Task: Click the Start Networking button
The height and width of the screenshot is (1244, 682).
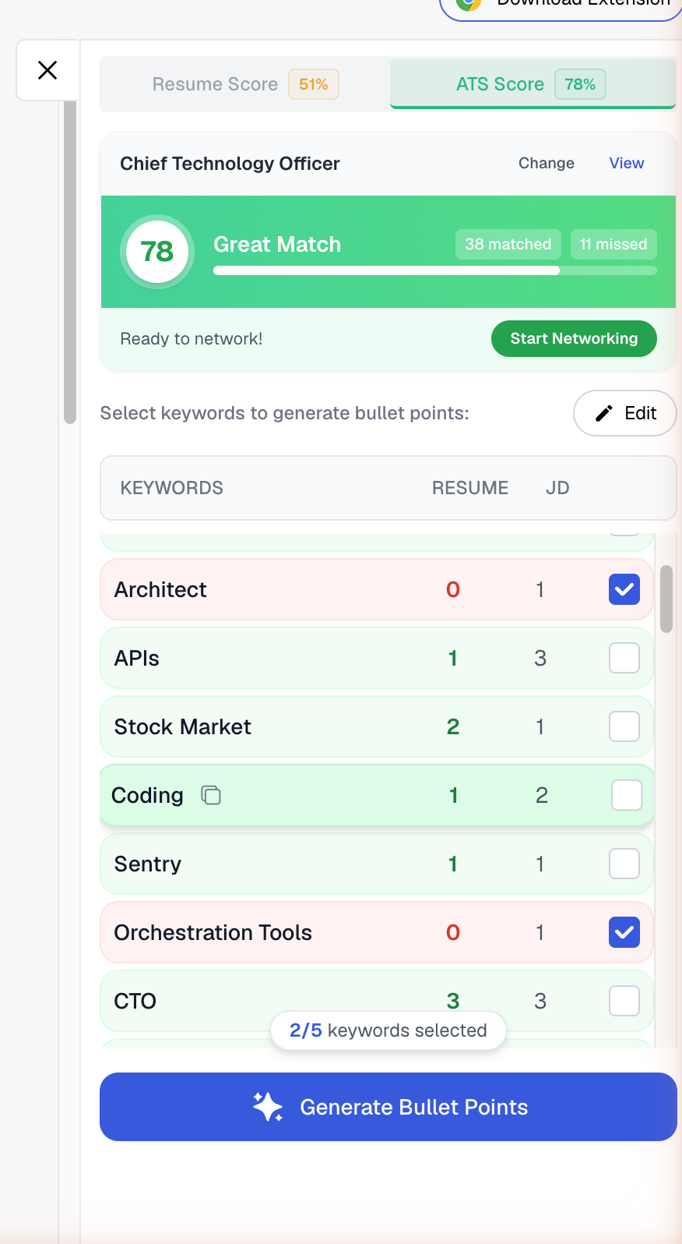Action: [574, 338]
